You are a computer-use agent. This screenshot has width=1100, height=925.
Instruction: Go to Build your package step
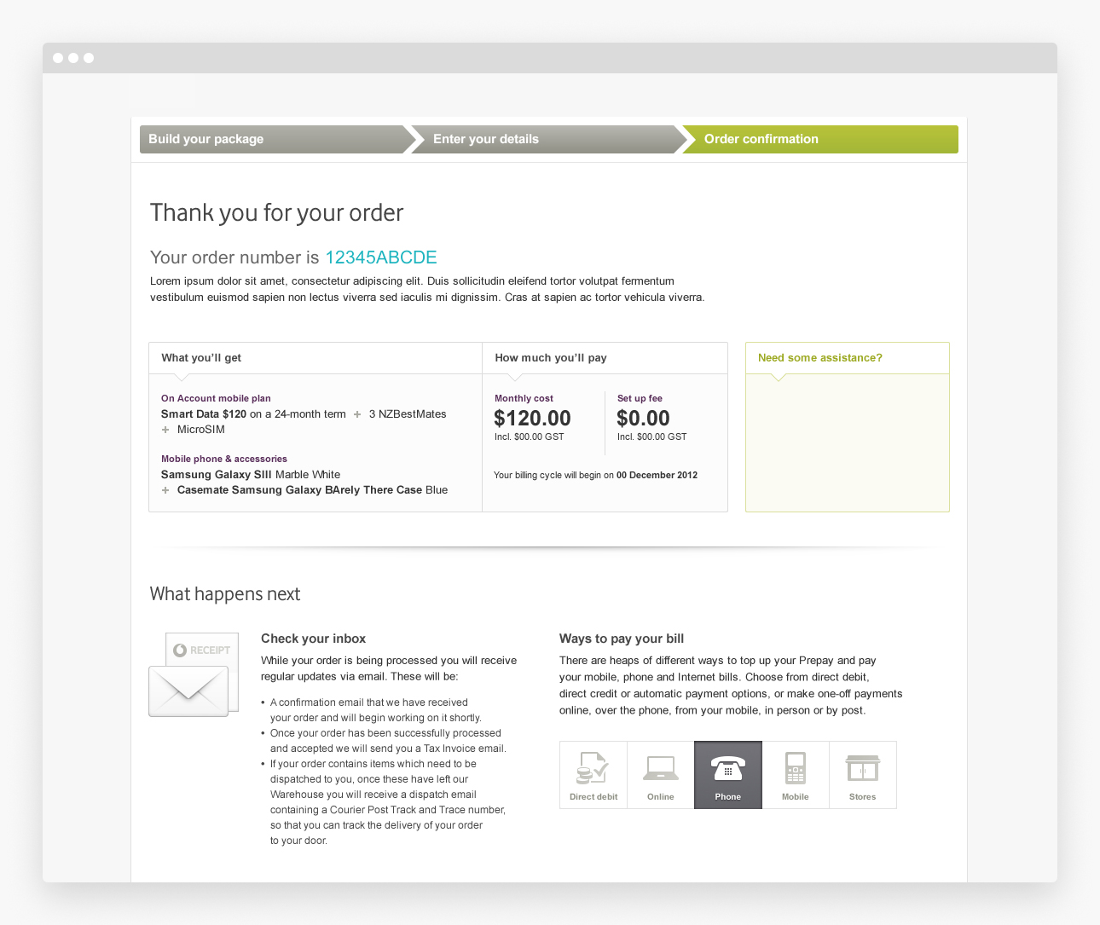[x=206, y=139]
